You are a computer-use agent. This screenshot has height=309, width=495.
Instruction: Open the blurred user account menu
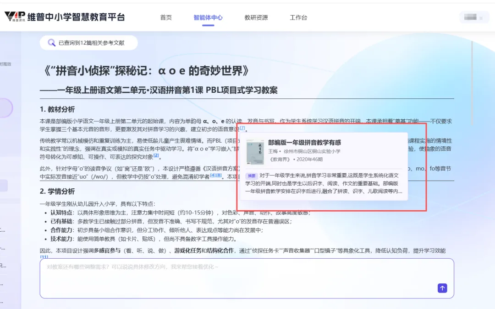tap(474, 17)
